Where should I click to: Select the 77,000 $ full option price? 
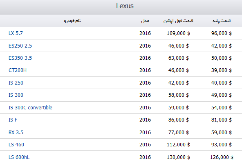coord(178,133)
